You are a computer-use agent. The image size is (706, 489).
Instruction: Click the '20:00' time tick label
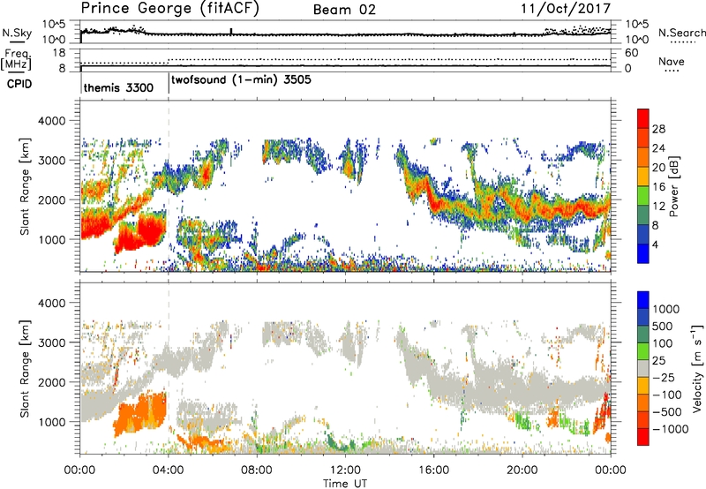(x=522, y=470)
